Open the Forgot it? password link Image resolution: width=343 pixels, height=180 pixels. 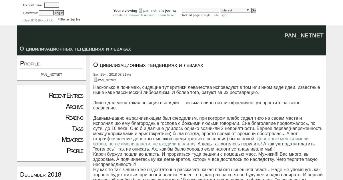coord(46,20)
